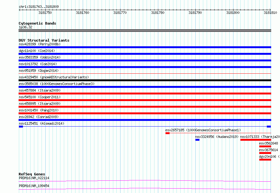Click the RefSeq Genes track title

tap(32, 174)
